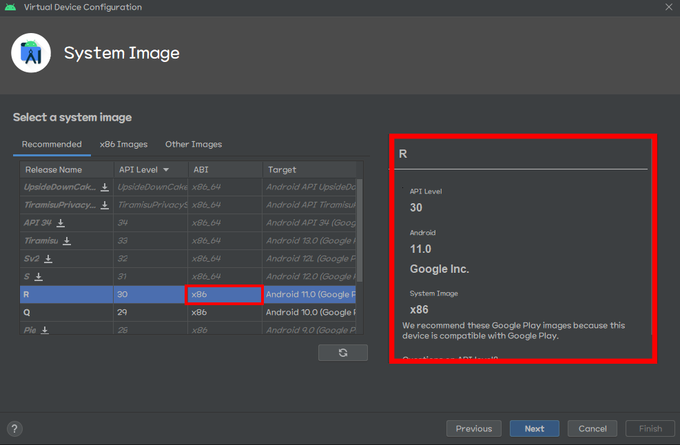Cancel the device configuration
The height and width of the screenshot is (445, 680).
(x=593, y=428)
